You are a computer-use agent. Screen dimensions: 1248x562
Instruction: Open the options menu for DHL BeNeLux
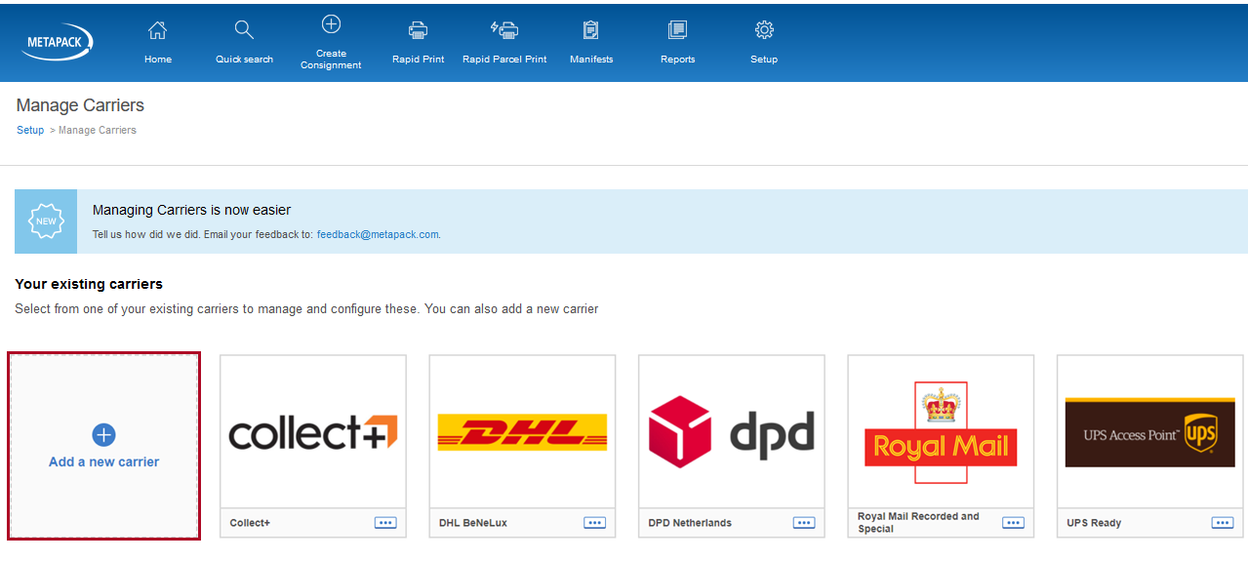594,523
